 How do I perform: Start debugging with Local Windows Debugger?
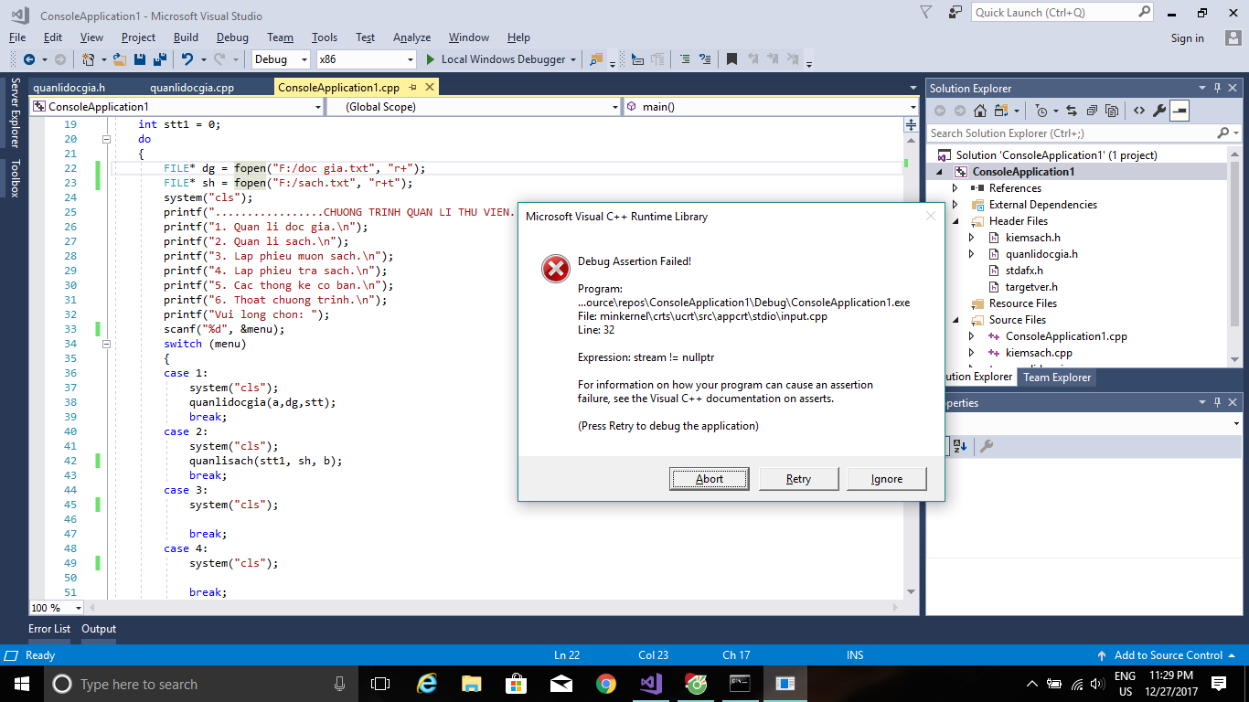[498, 58]
